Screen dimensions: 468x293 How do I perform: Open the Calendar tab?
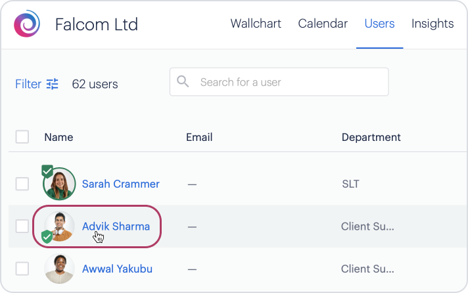tap(323, 24)
